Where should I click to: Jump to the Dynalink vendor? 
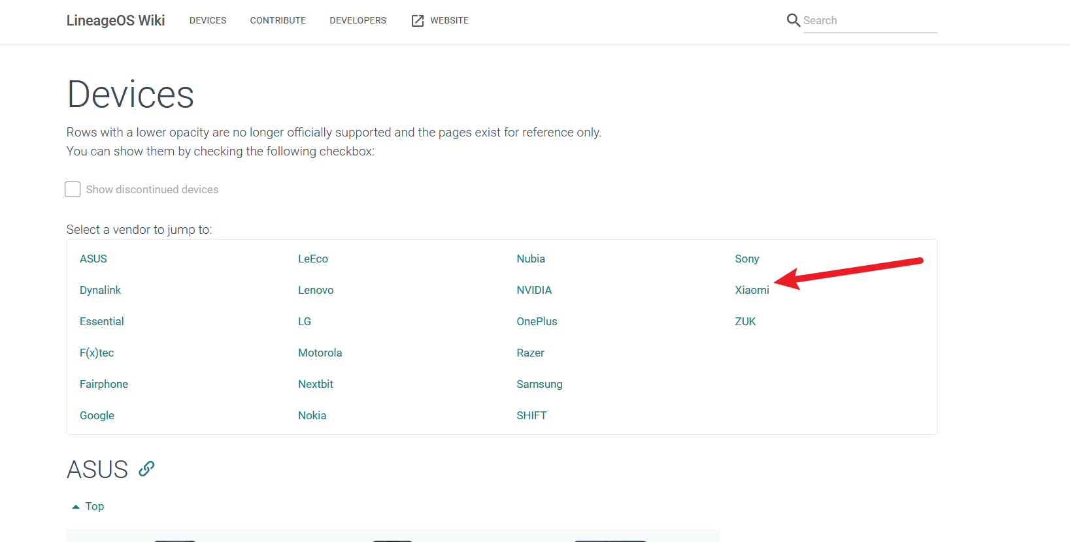100,290
